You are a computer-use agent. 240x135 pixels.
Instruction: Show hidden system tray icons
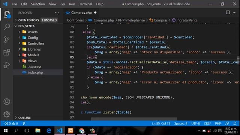click(199, 131)
